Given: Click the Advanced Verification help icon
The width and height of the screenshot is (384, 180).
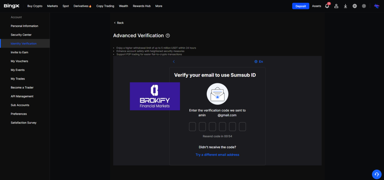Looking at the screenshot, I should tap(168, 36).
